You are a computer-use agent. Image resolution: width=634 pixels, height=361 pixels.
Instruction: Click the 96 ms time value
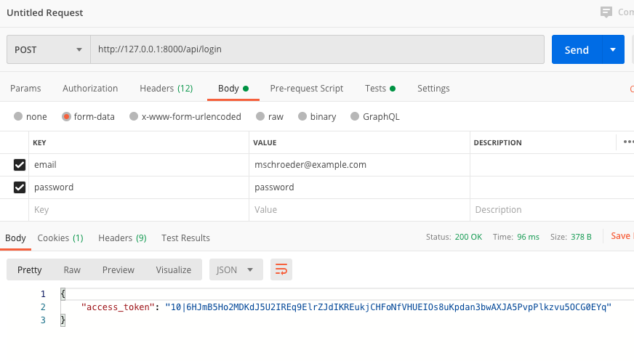click(x=528, y=237)
